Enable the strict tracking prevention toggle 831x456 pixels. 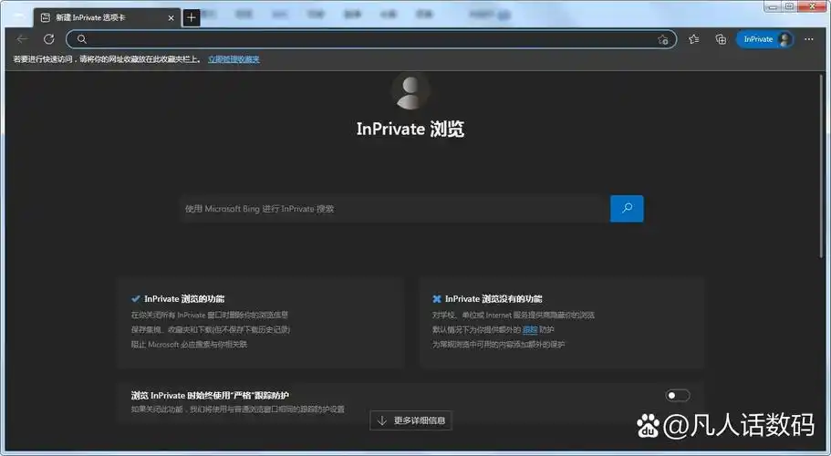pyautogui.click(x=678, y=395)
